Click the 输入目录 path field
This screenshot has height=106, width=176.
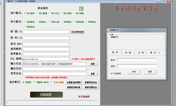(x=55, y=64)
